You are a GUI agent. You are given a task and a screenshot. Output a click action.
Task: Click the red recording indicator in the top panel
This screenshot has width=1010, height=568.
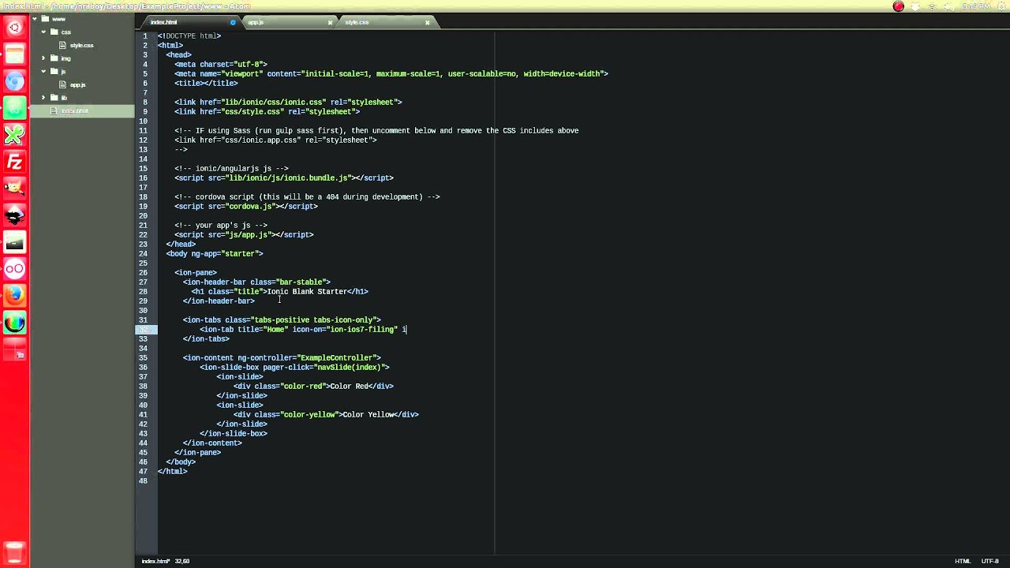click(x=898, y=6)
